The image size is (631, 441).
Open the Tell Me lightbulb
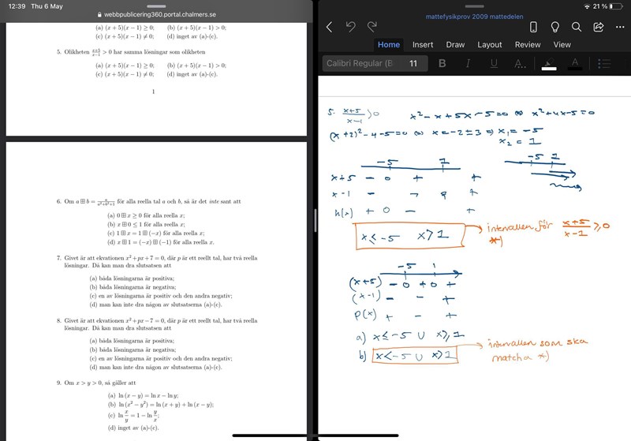click(555, 27)
